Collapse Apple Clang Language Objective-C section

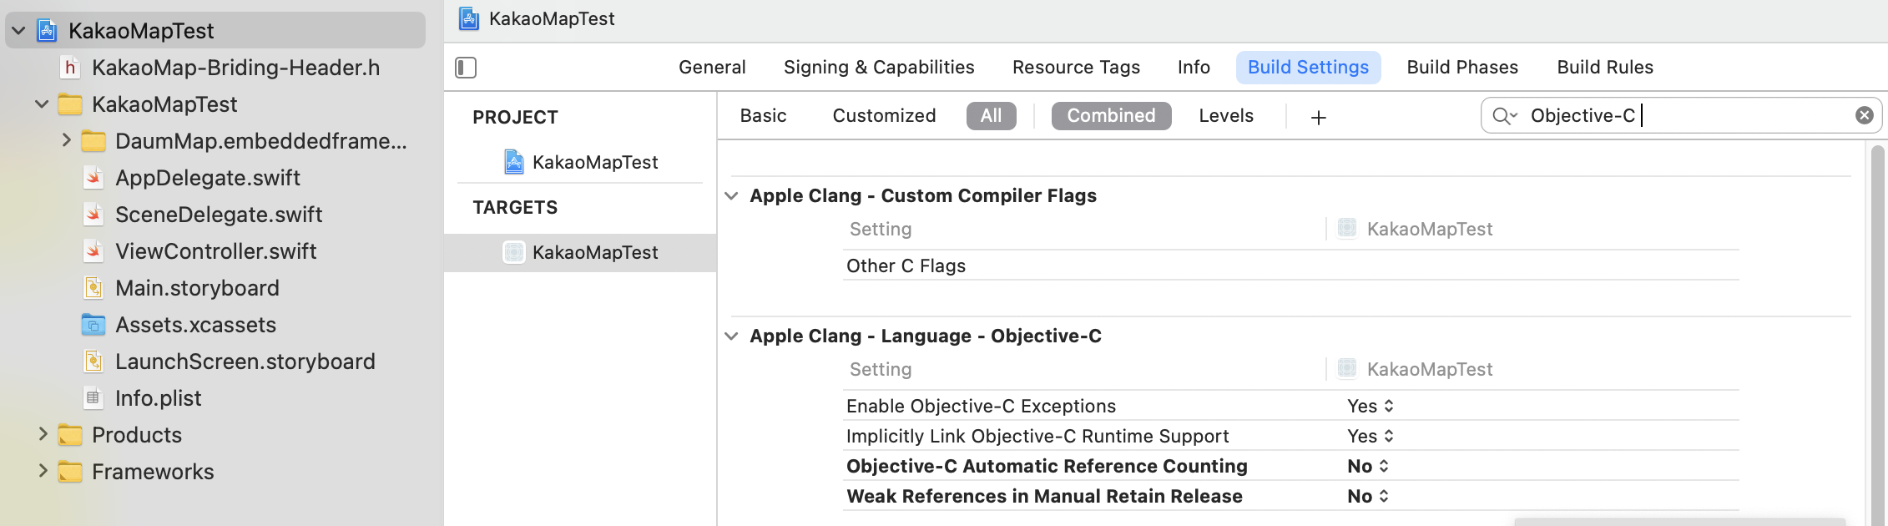click(731, 336)
